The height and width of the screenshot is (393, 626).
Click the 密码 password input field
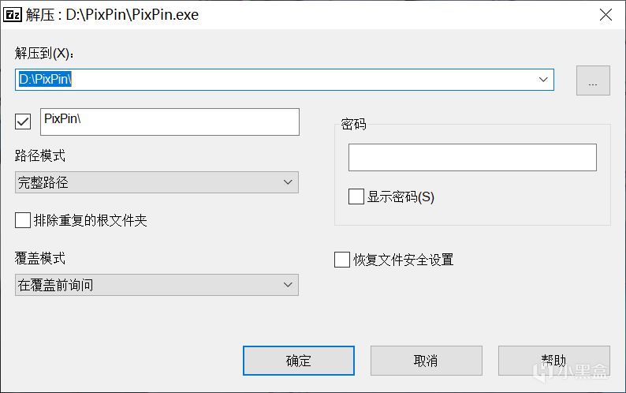tap(472, 157)
